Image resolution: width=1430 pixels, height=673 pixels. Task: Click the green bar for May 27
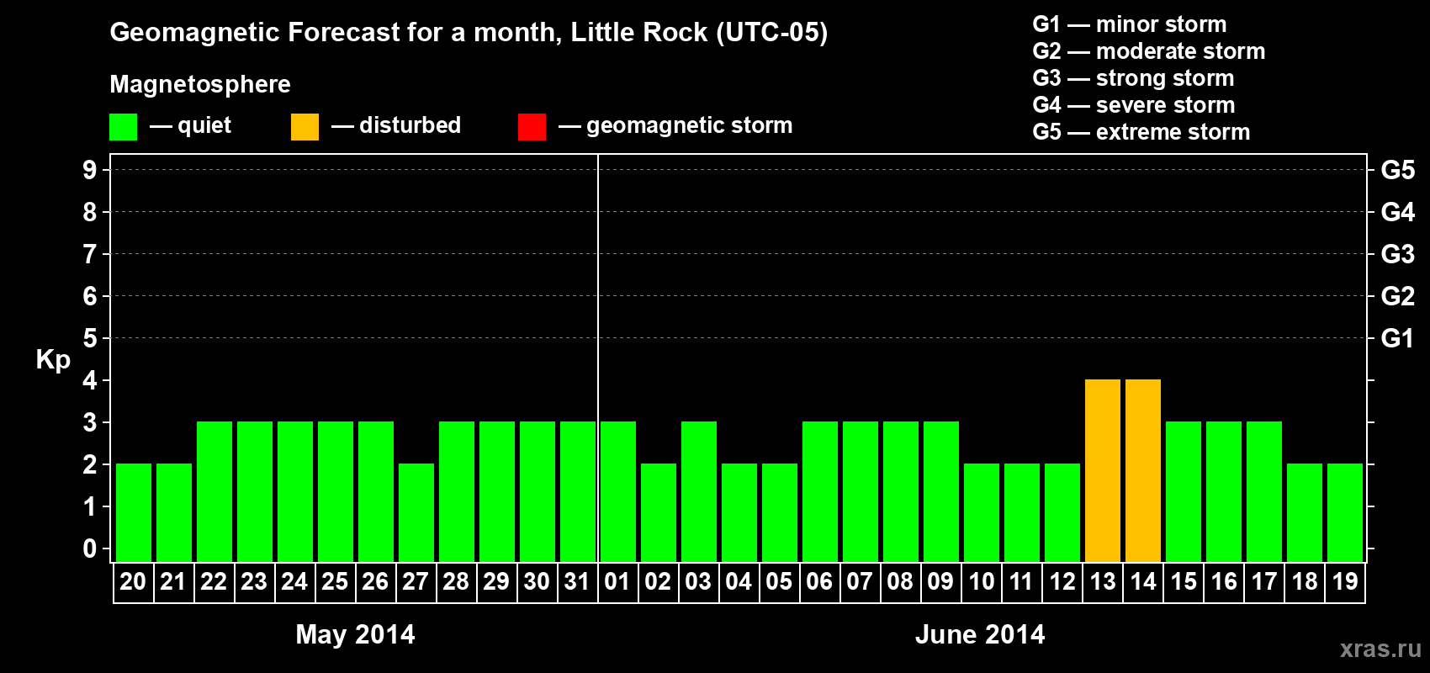pyautogui.click(x=416, y=513)
